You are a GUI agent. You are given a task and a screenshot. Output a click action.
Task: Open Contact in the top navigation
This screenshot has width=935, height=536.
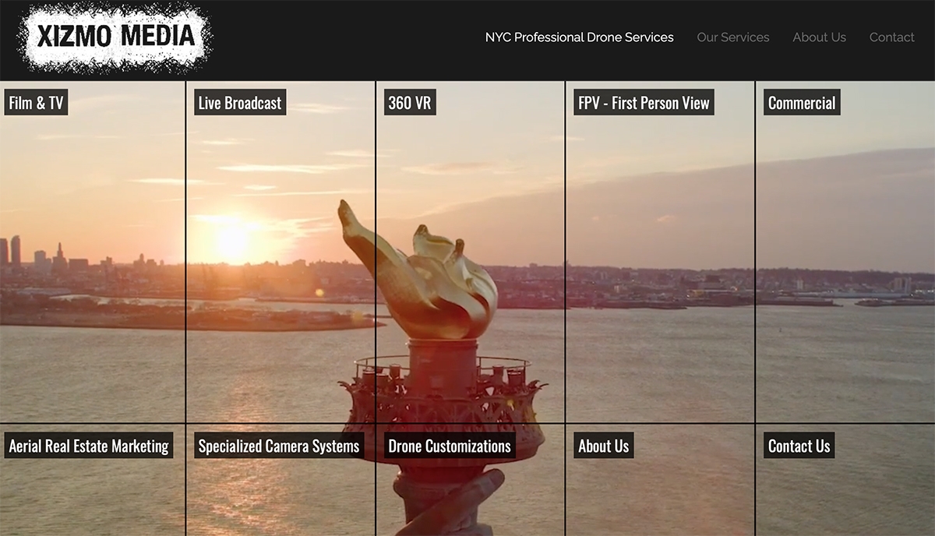click(x=891, y=37)
